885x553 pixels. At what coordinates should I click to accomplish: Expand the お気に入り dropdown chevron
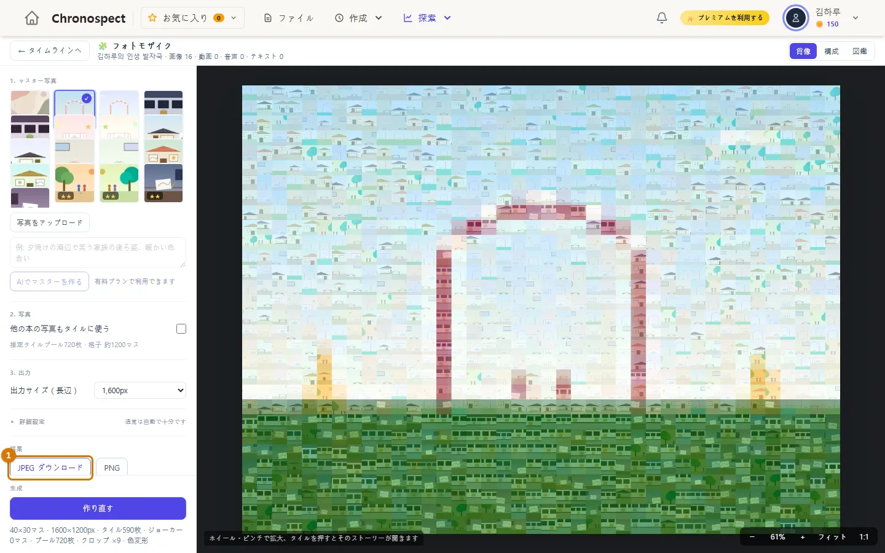pos(234,18)
